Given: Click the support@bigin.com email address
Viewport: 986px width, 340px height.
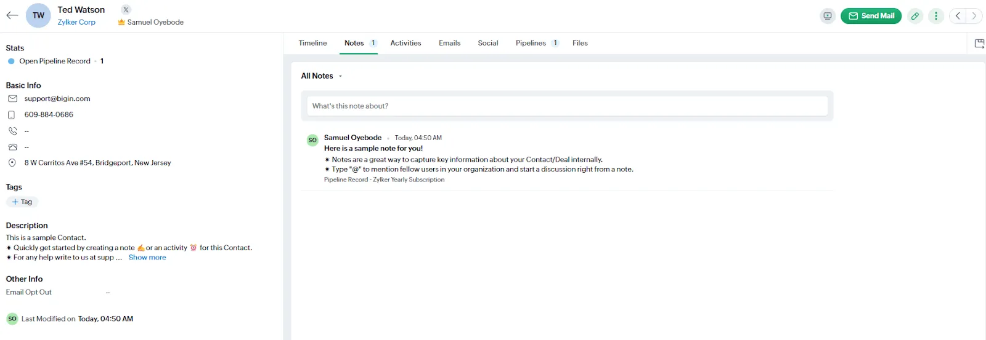Looking at the screenshot, I should point(57,98).
